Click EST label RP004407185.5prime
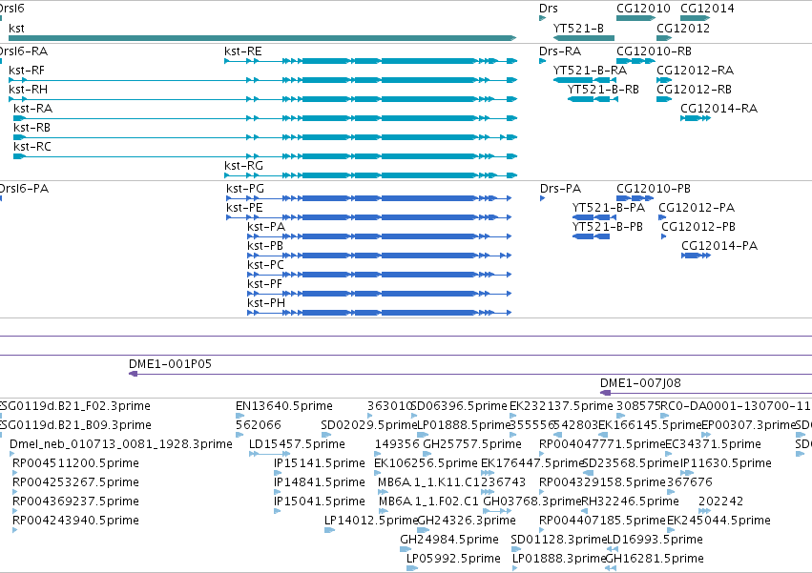Screen dimensions: 812x573 point(602,521)
